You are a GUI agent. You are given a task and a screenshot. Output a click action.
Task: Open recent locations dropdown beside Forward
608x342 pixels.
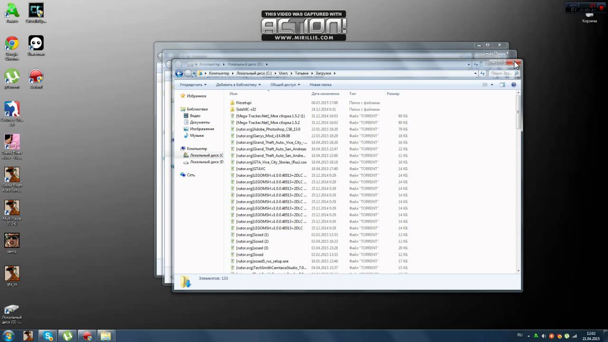pos(194,74)
